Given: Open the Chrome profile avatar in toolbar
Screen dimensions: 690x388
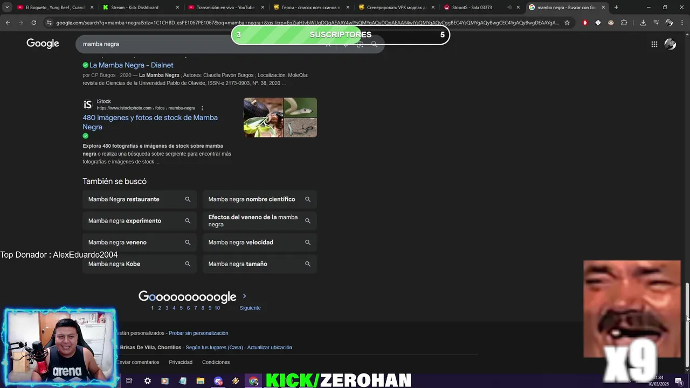Looking at the screenshot, I should point(669,23).
